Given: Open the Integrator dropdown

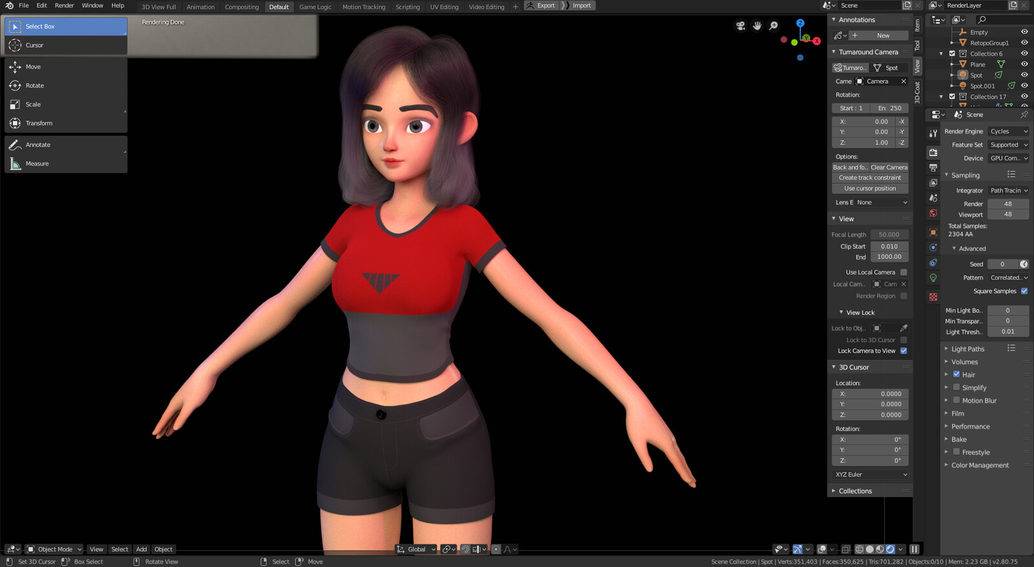Looking at the screenshot, I should coord(1008,191).
